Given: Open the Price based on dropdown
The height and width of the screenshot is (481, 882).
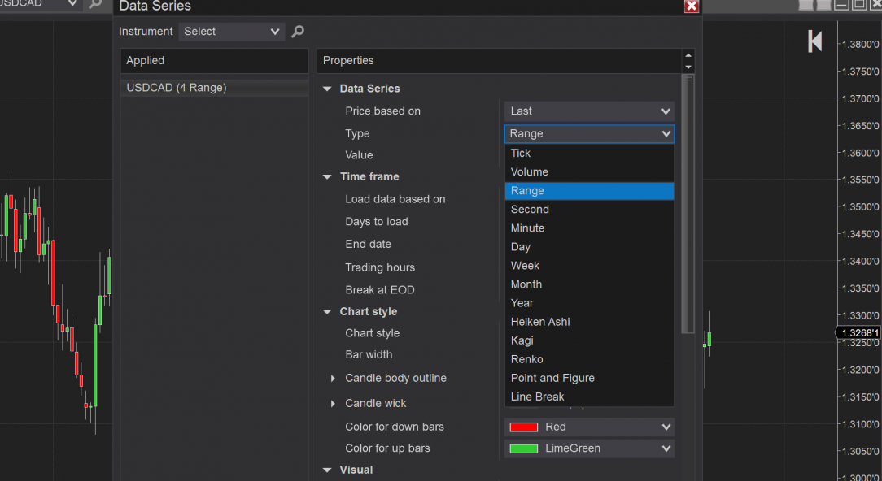Looking at the screenshot, I should tap(589, 111).
